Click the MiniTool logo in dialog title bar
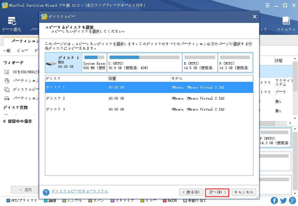The image size is (298, 206). (44, 17)
